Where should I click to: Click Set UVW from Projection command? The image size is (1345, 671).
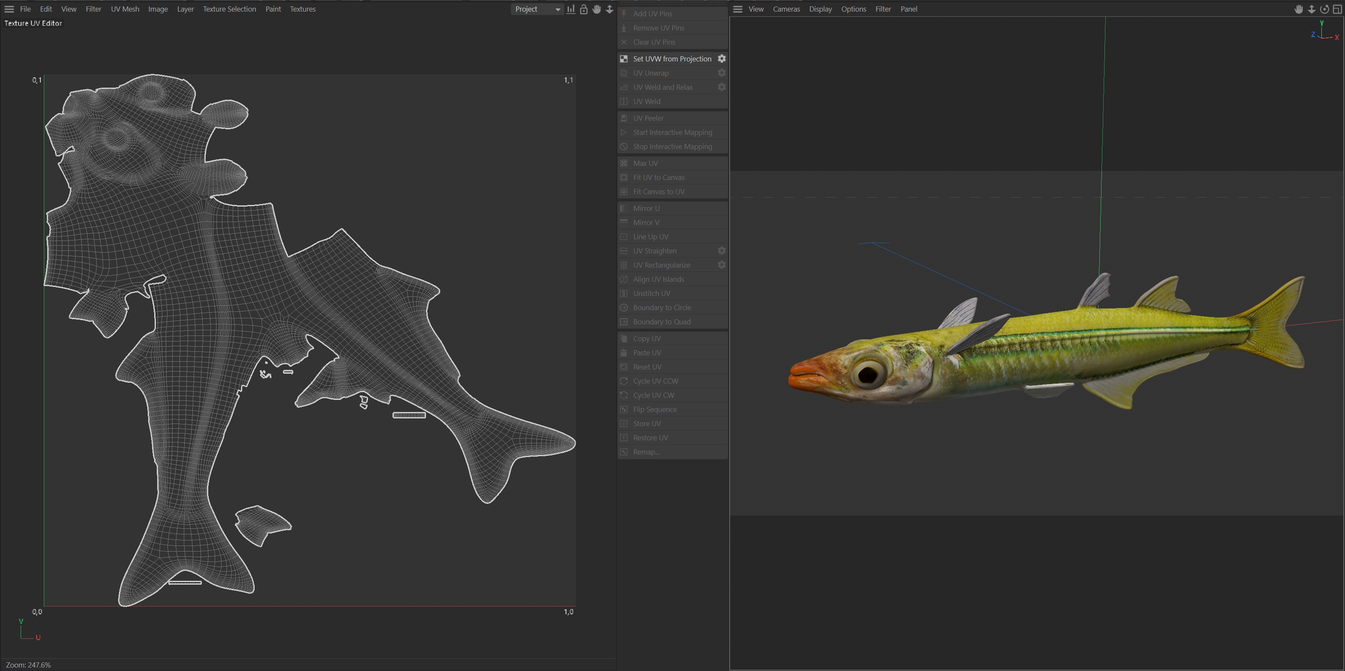672,58
